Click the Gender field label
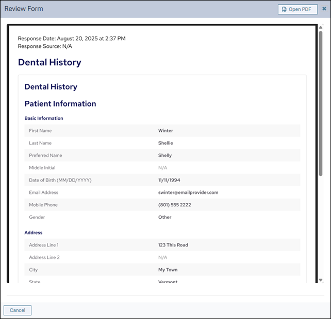Image resolution: width=331 pixels, height=319 pixels. 37,217
